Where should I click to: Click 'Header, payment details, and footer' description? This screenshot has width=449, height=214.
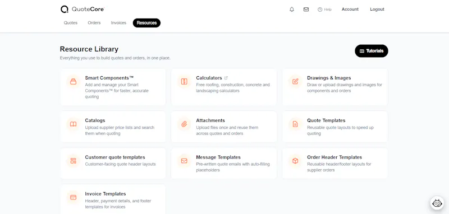pyautogui.click(x=118, y=204)
